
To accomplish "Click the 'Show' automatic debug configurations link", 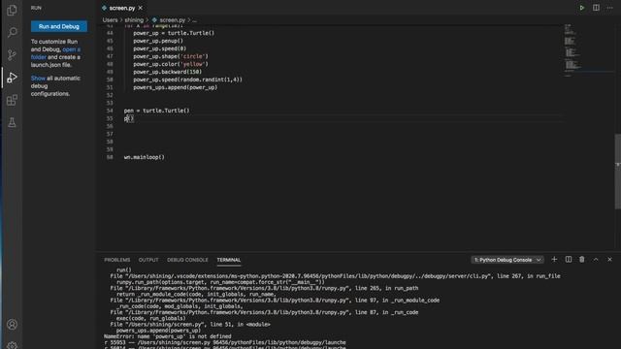I will (38, 79).
